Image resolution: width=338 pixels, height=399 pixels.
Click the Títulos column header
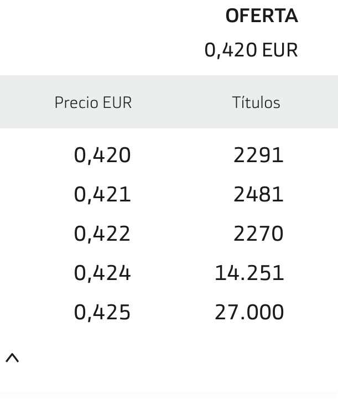[256, 102]
